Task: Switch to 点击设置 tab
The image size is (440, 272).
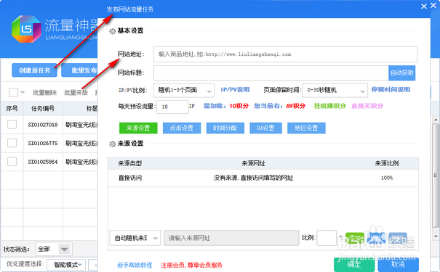Action: 182,128
